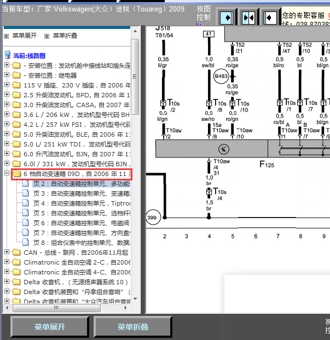Click the boxed 41 reference number

209,34
